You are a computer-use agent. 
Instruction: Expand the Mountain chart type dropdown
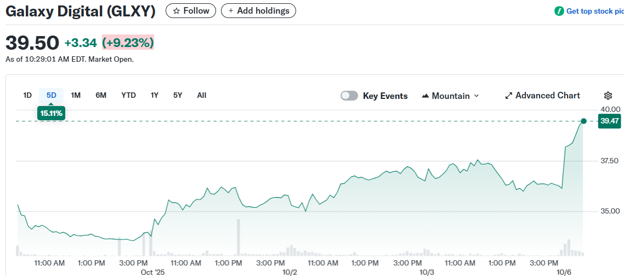coord(476,96)
